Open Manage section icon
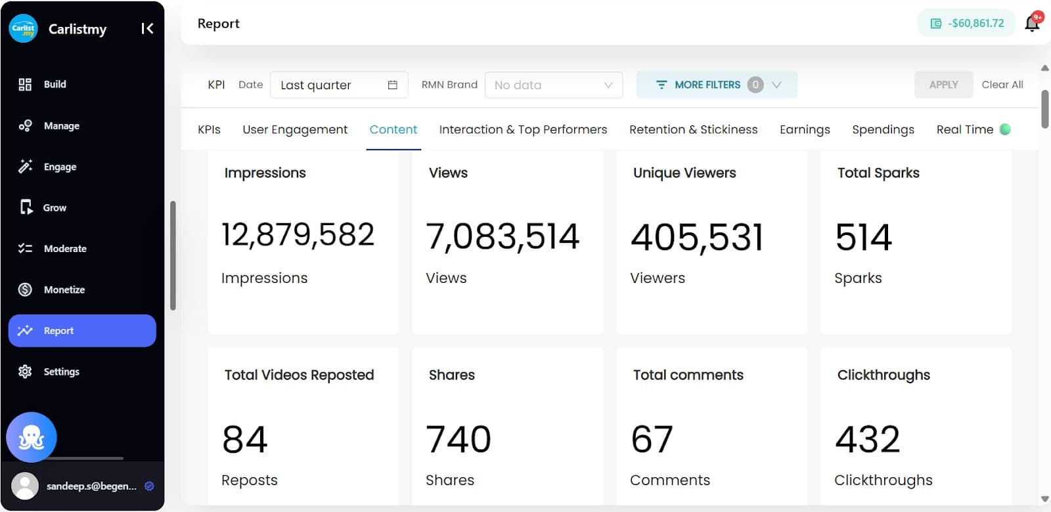The image size is (1051, 512). pyautogui.click(x=25, y=125)
